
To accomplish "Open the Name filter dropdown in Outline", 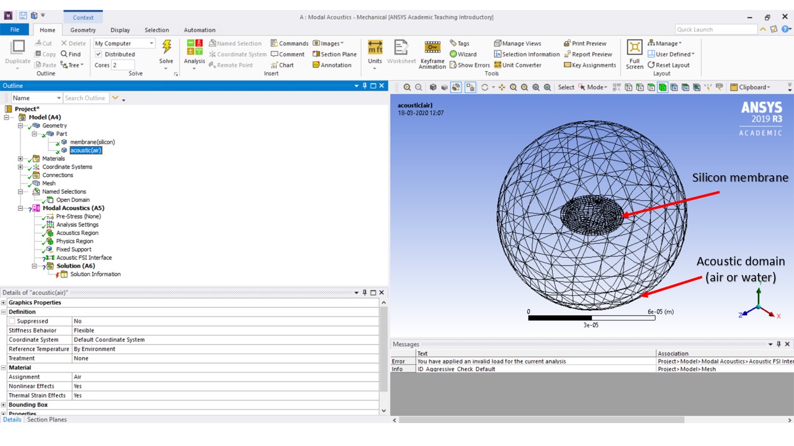I will coord(37,98).
